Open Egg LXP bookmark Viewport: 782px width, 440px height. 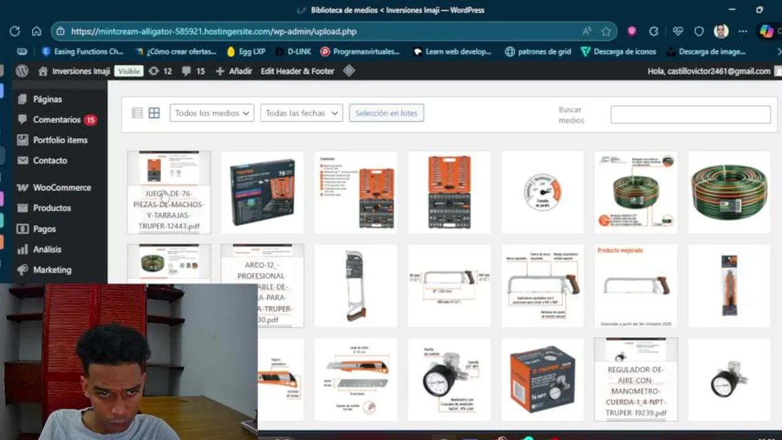pos(246,51)
